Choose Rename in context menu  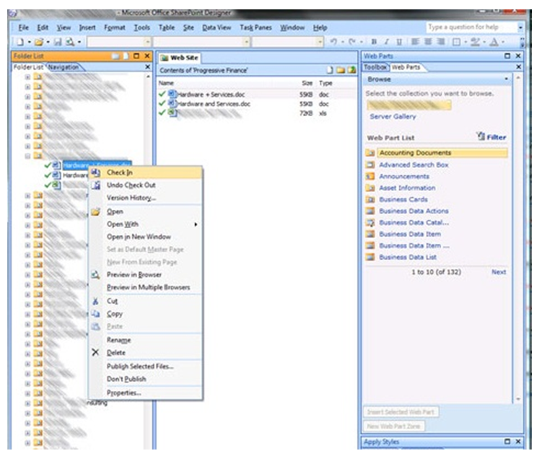146,341
